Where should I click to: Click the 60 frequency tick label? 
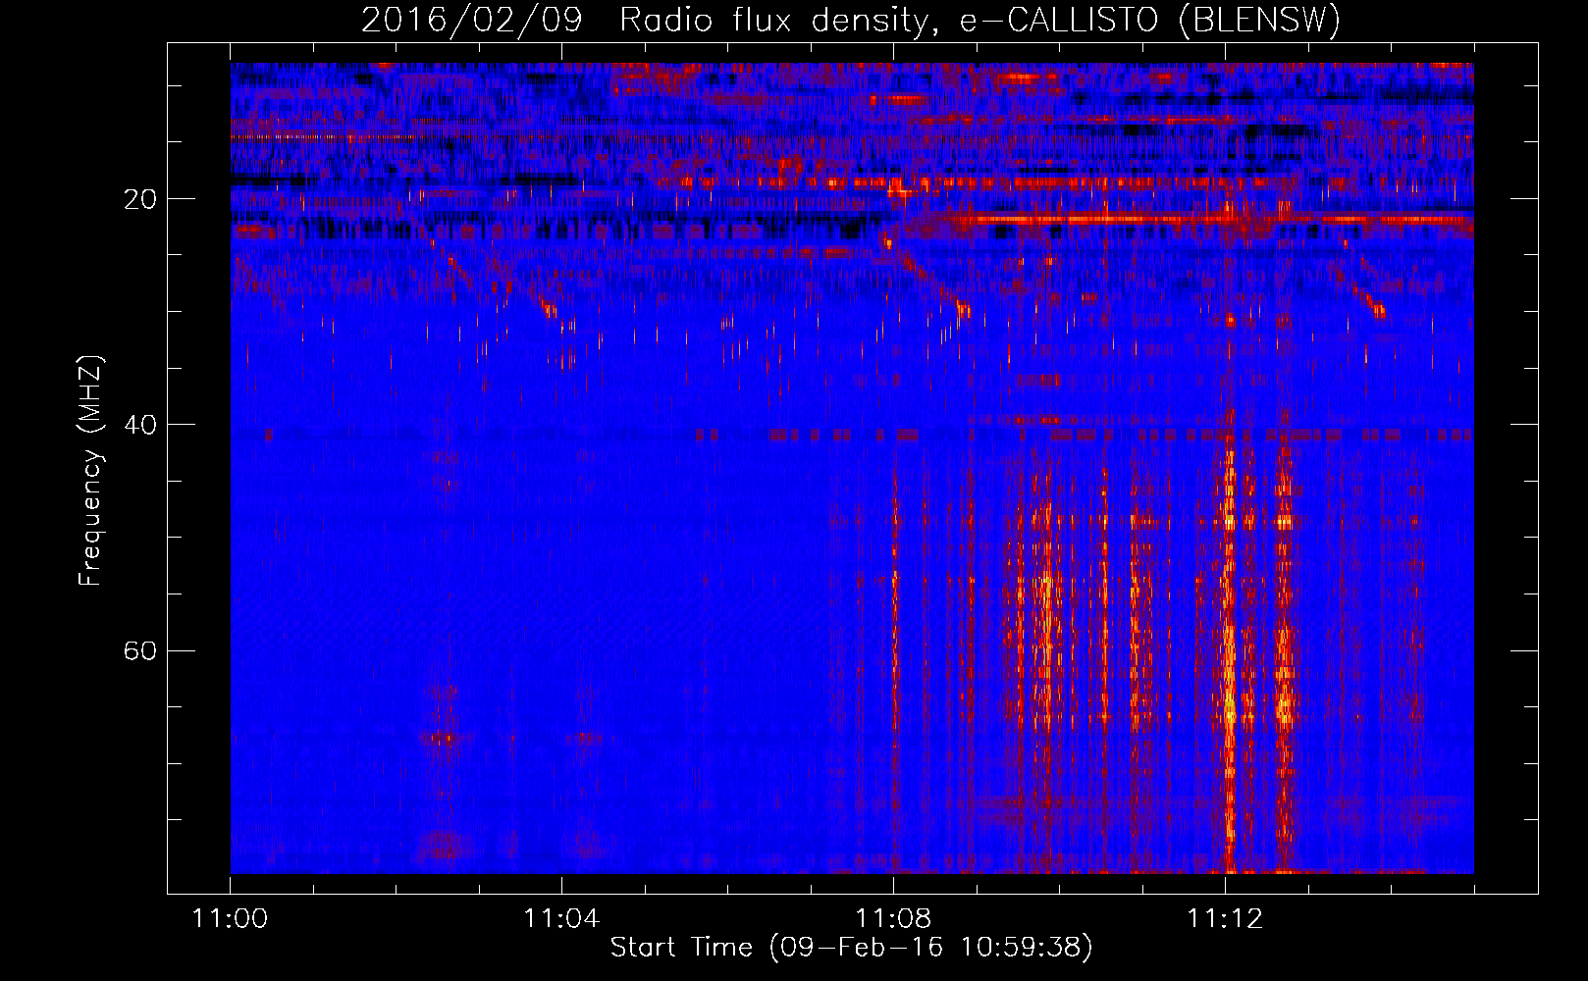140,650
